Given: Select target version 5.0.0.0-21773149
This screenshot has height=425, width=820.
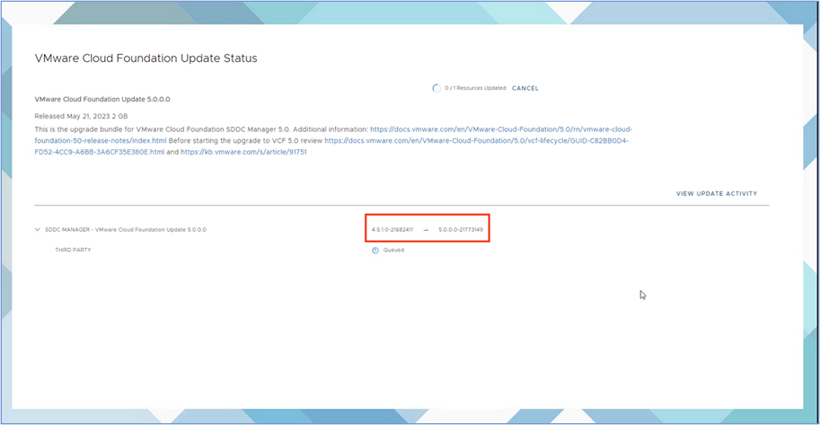Looking at the screenshot, I should pos(461,229).
